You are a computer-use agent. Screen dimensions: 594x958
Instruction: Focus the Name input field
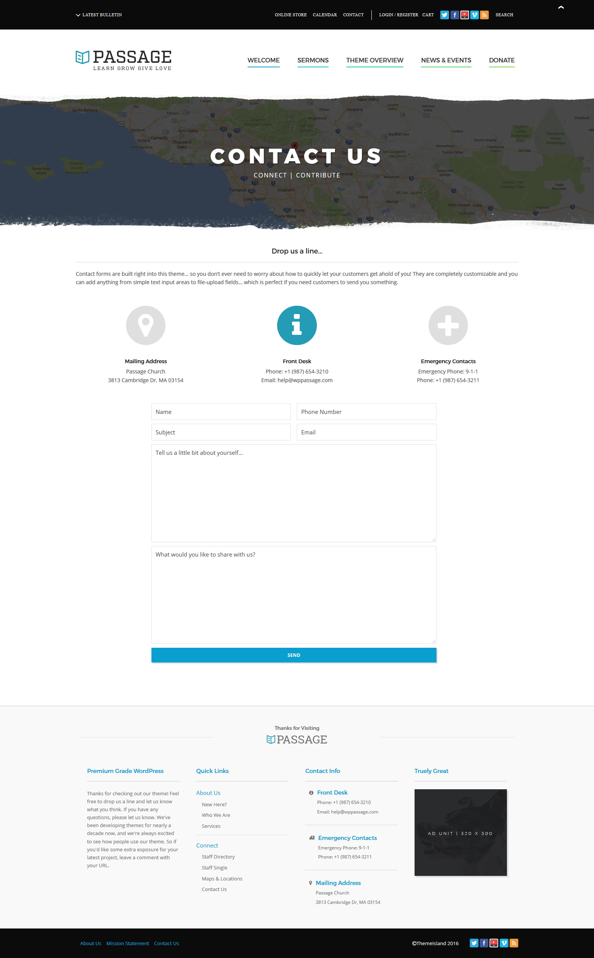[221, 412]
